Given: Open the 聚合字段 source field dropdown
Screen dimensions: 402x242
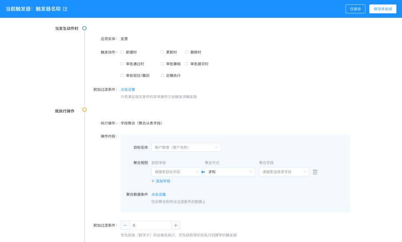Looking at the screenshot, I should point(284,172).
